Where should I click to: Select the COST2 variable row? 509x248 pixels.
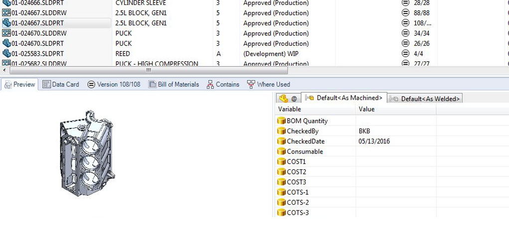392,172
